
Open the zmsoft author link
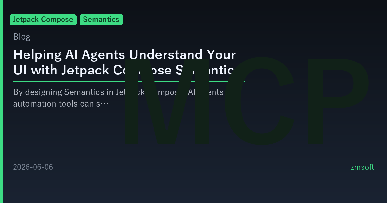362,167
